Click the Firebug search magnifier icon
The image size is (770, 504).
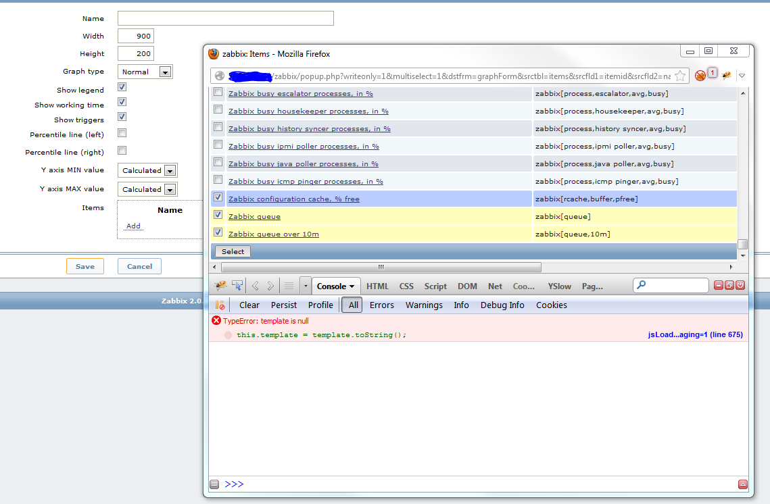tap(642, 284)
